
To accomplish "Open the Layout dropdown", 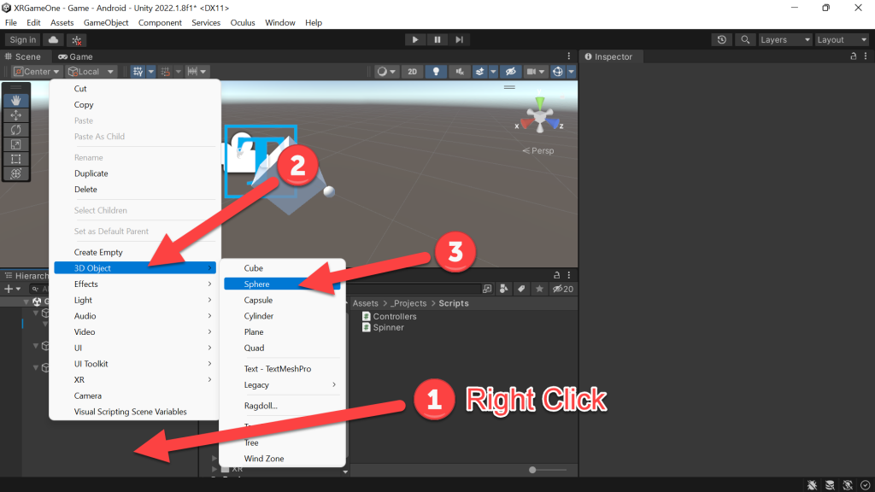I will pyautogui.click(x=842, y=39).
